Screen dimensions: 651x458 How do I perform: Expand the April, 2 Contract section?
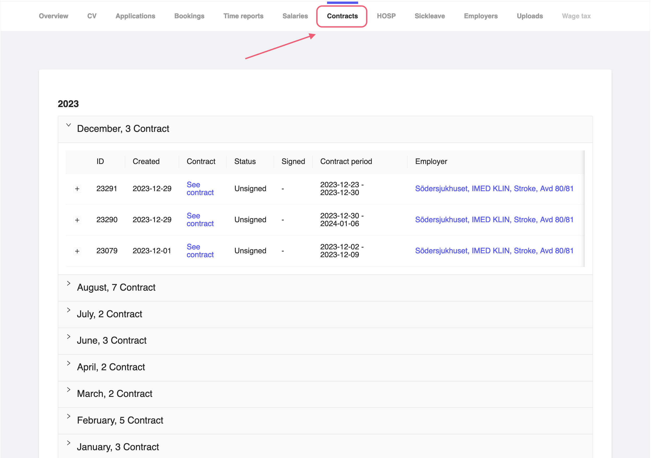coord(68,363)
